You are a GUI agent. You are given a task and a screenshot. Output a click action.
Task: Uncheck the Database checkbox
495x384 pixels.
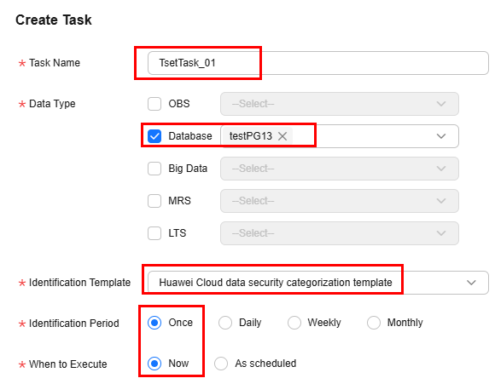point(154,136)
